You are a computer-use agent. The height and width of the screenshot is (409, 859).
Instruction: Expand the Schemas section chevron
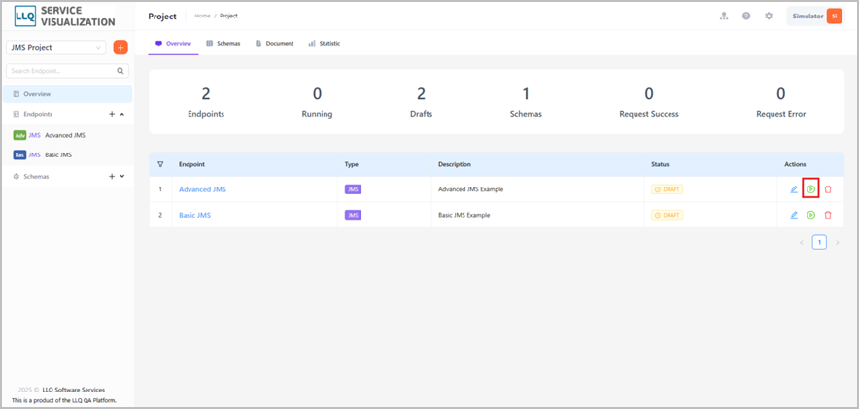122,176
